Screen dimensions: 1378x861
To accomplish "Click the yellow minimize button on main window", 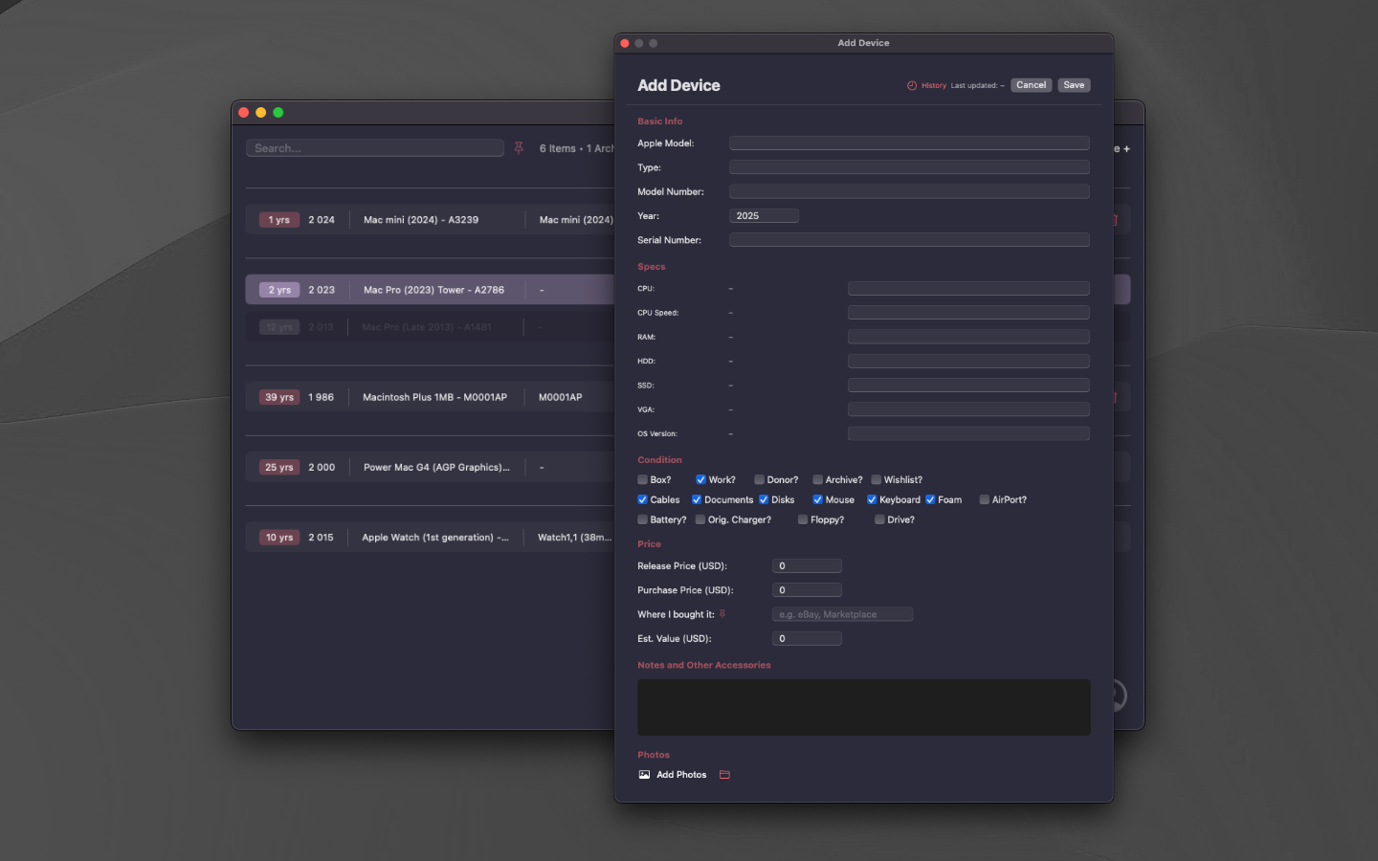I will [261, 113].
